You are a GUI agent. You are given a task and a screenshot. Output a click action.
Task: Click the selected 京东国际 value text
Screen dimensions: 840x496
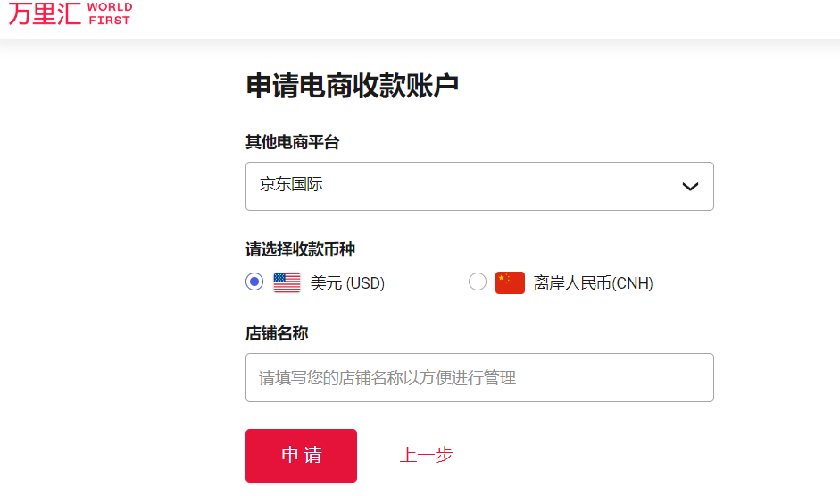pos(291,185)
